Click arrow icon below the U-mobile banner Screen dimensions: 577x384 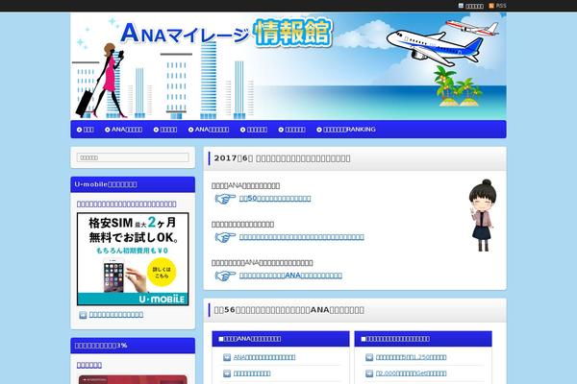point(83,315)
